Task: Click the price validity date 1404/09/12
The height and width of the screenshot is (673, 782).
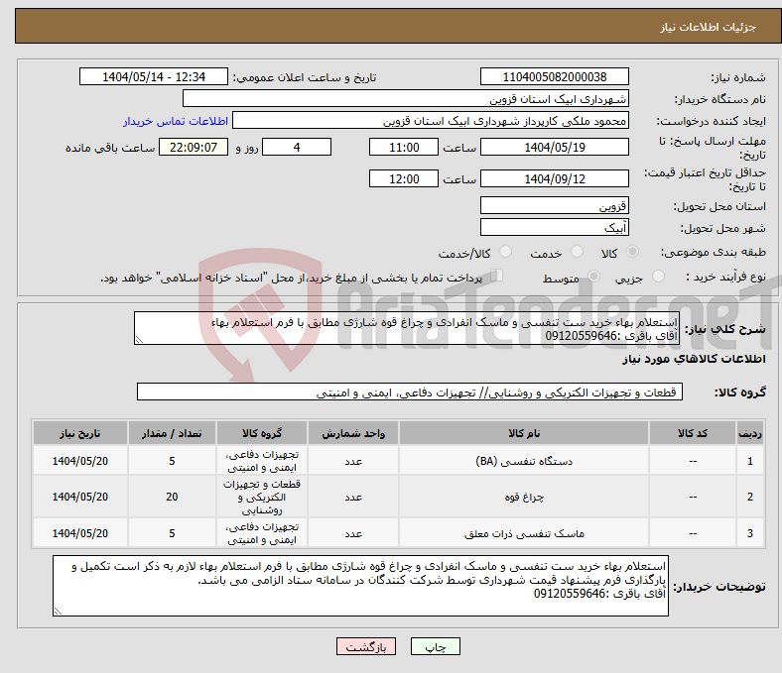Action: point(554,178)
